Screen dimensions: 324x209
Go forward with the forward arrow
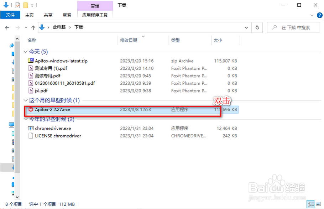point(17,27)
